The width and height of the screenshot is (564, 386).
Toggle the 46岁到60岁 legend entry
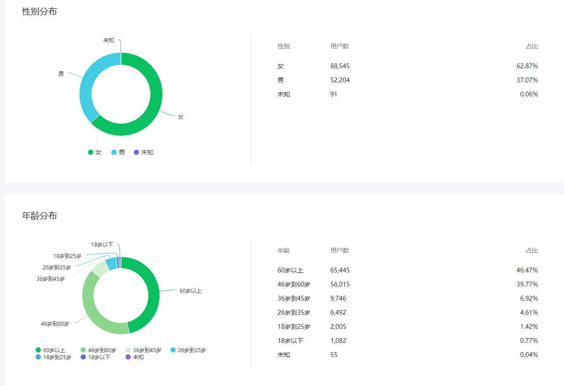[98, 350]
